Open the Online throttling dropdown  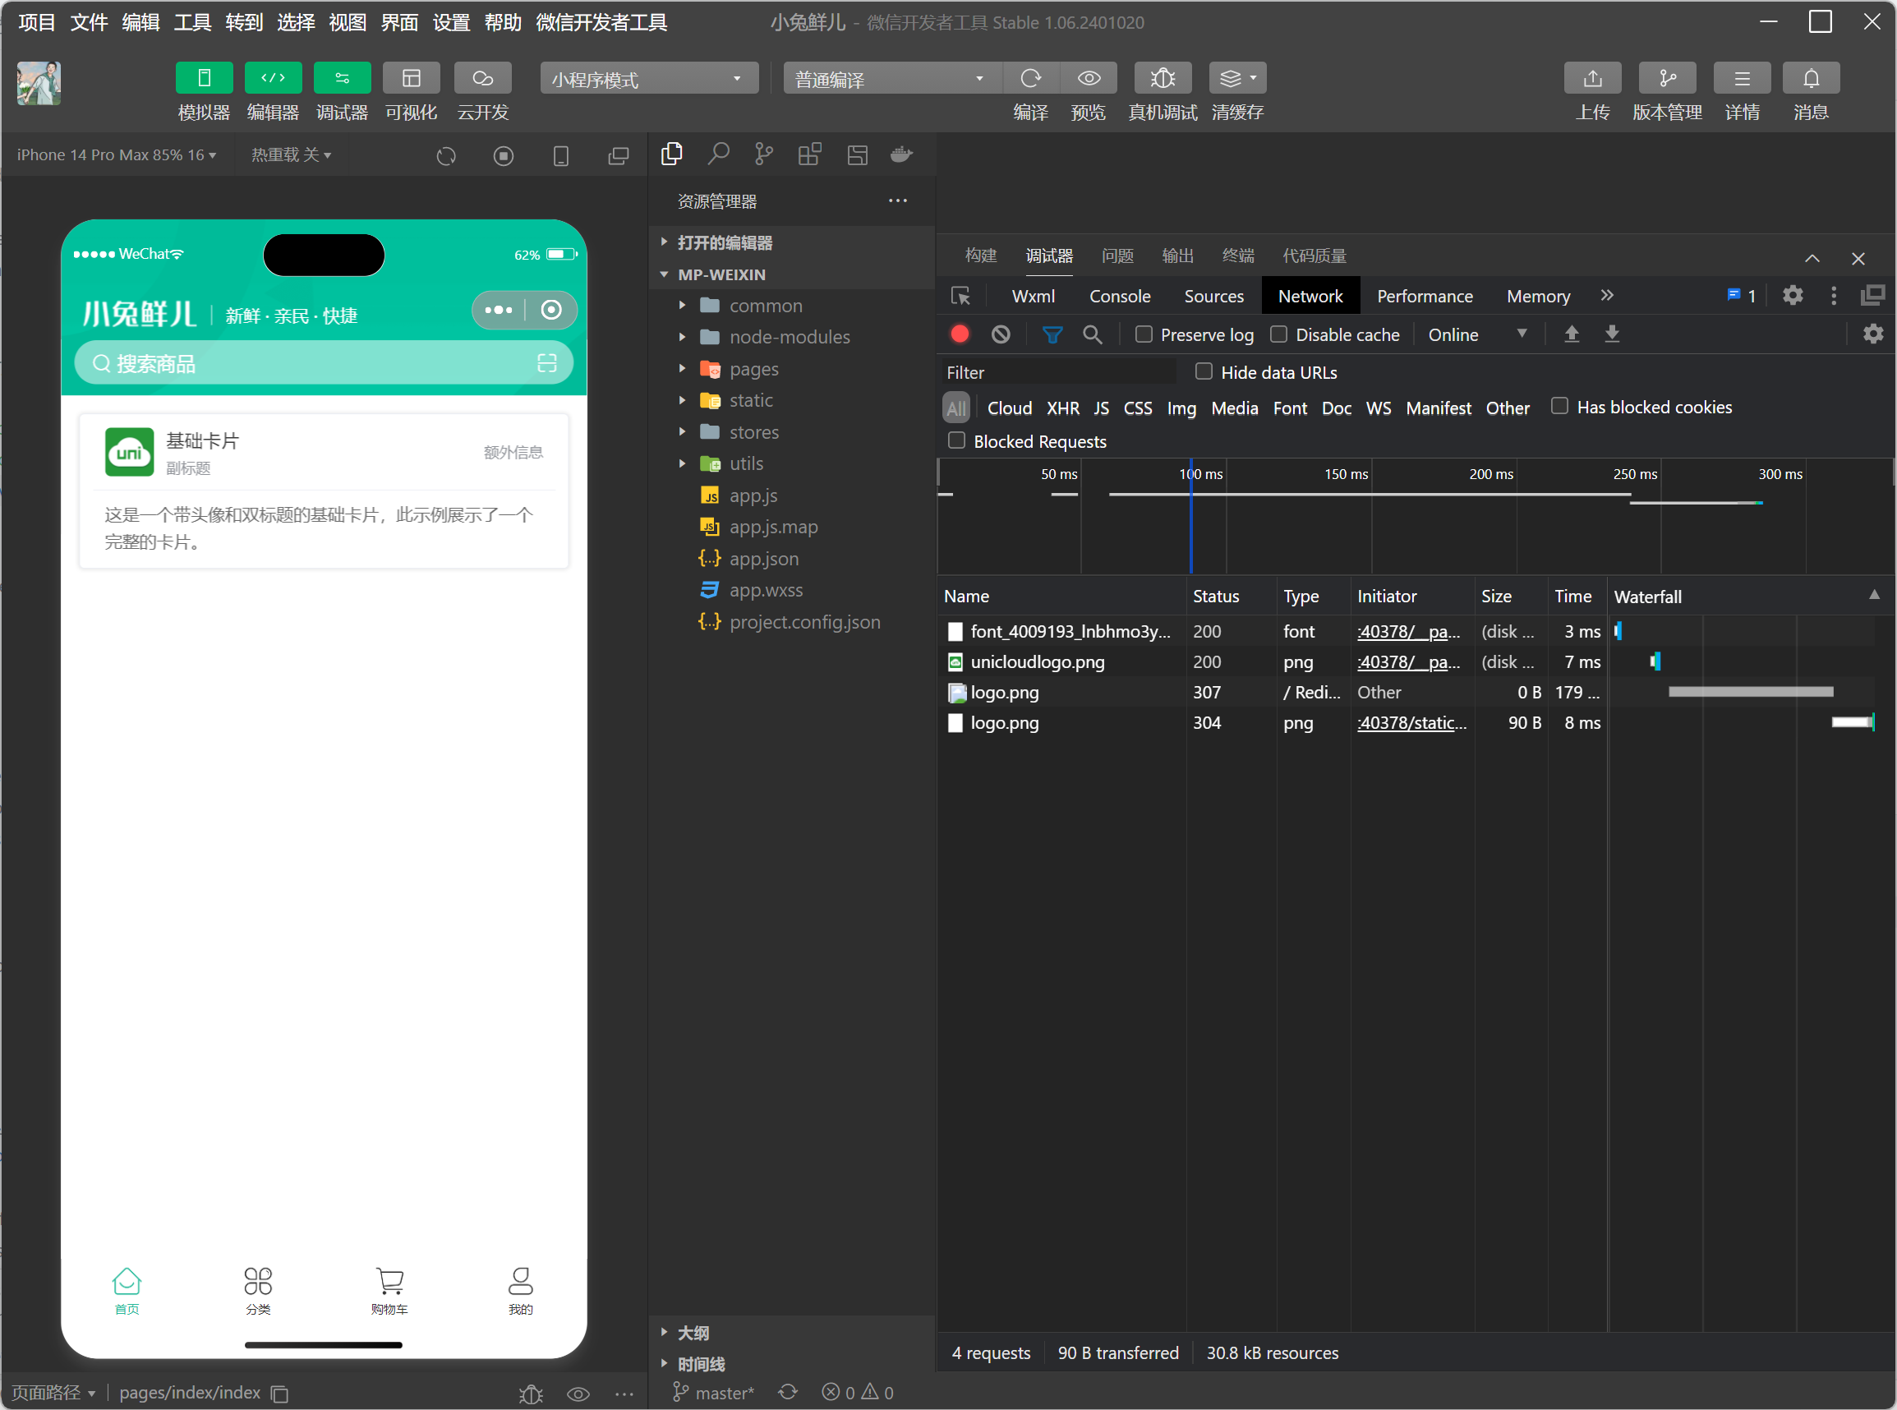[x=1476, y=334]
